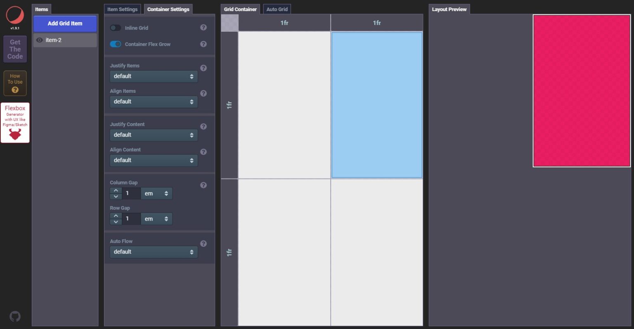Click the Add Grid Item button
Image resolution: width=634 pixels, height=329 pixels.
click(x=65, y=24)
